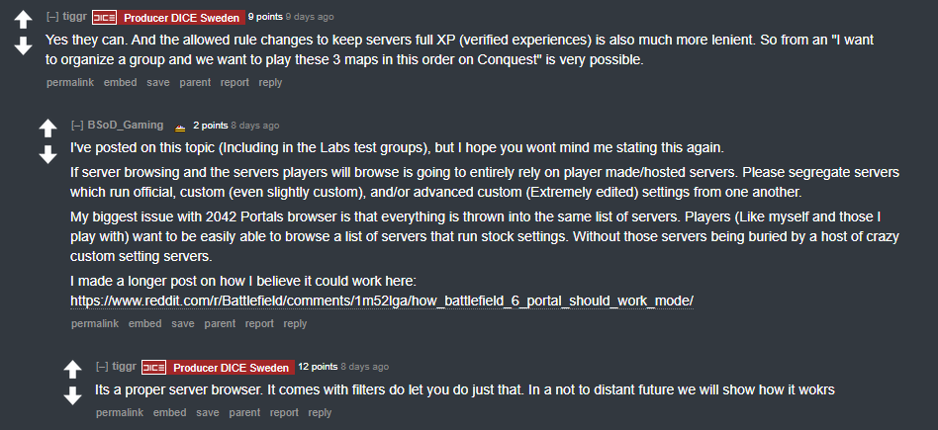Collapse tiggr's bottom reply comment

[101, 366]
